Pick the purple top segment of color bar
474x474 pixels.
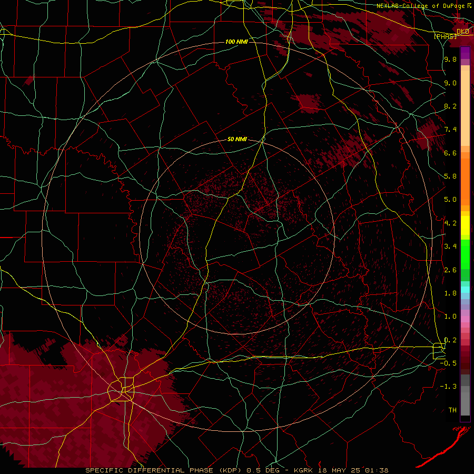[x=465, y=53]
